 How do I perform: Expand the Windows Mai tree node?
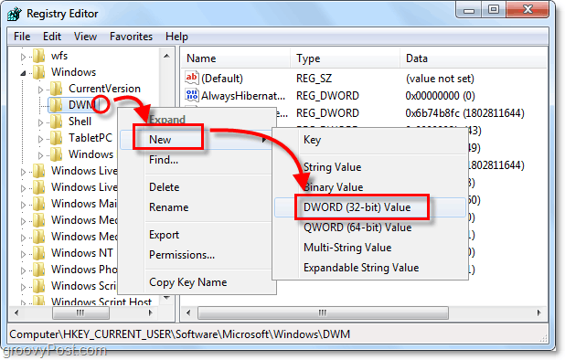coord(24,205)
